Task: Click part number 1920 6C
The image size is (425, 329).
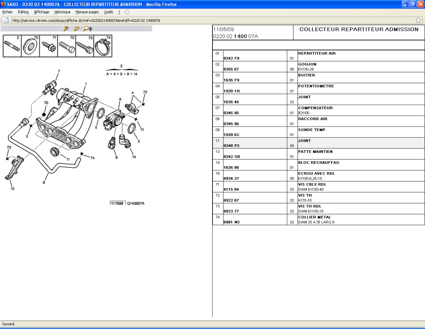Action: click(x=231, y=135)
